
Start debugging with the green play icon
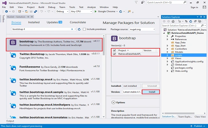point(95,12)
